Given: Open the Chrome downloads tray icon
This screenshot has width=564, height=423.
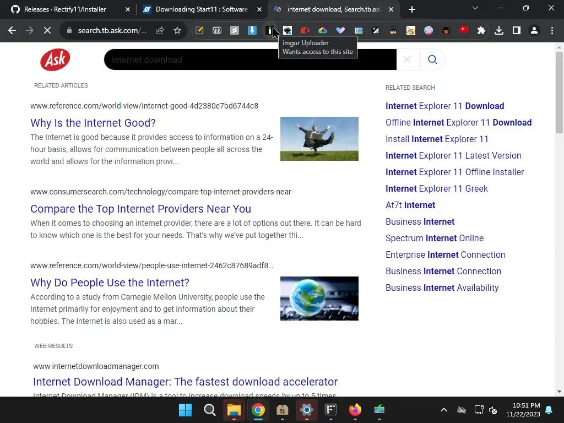Looking at the screenshot, I should pyautogui.click(x=499, y=31).
